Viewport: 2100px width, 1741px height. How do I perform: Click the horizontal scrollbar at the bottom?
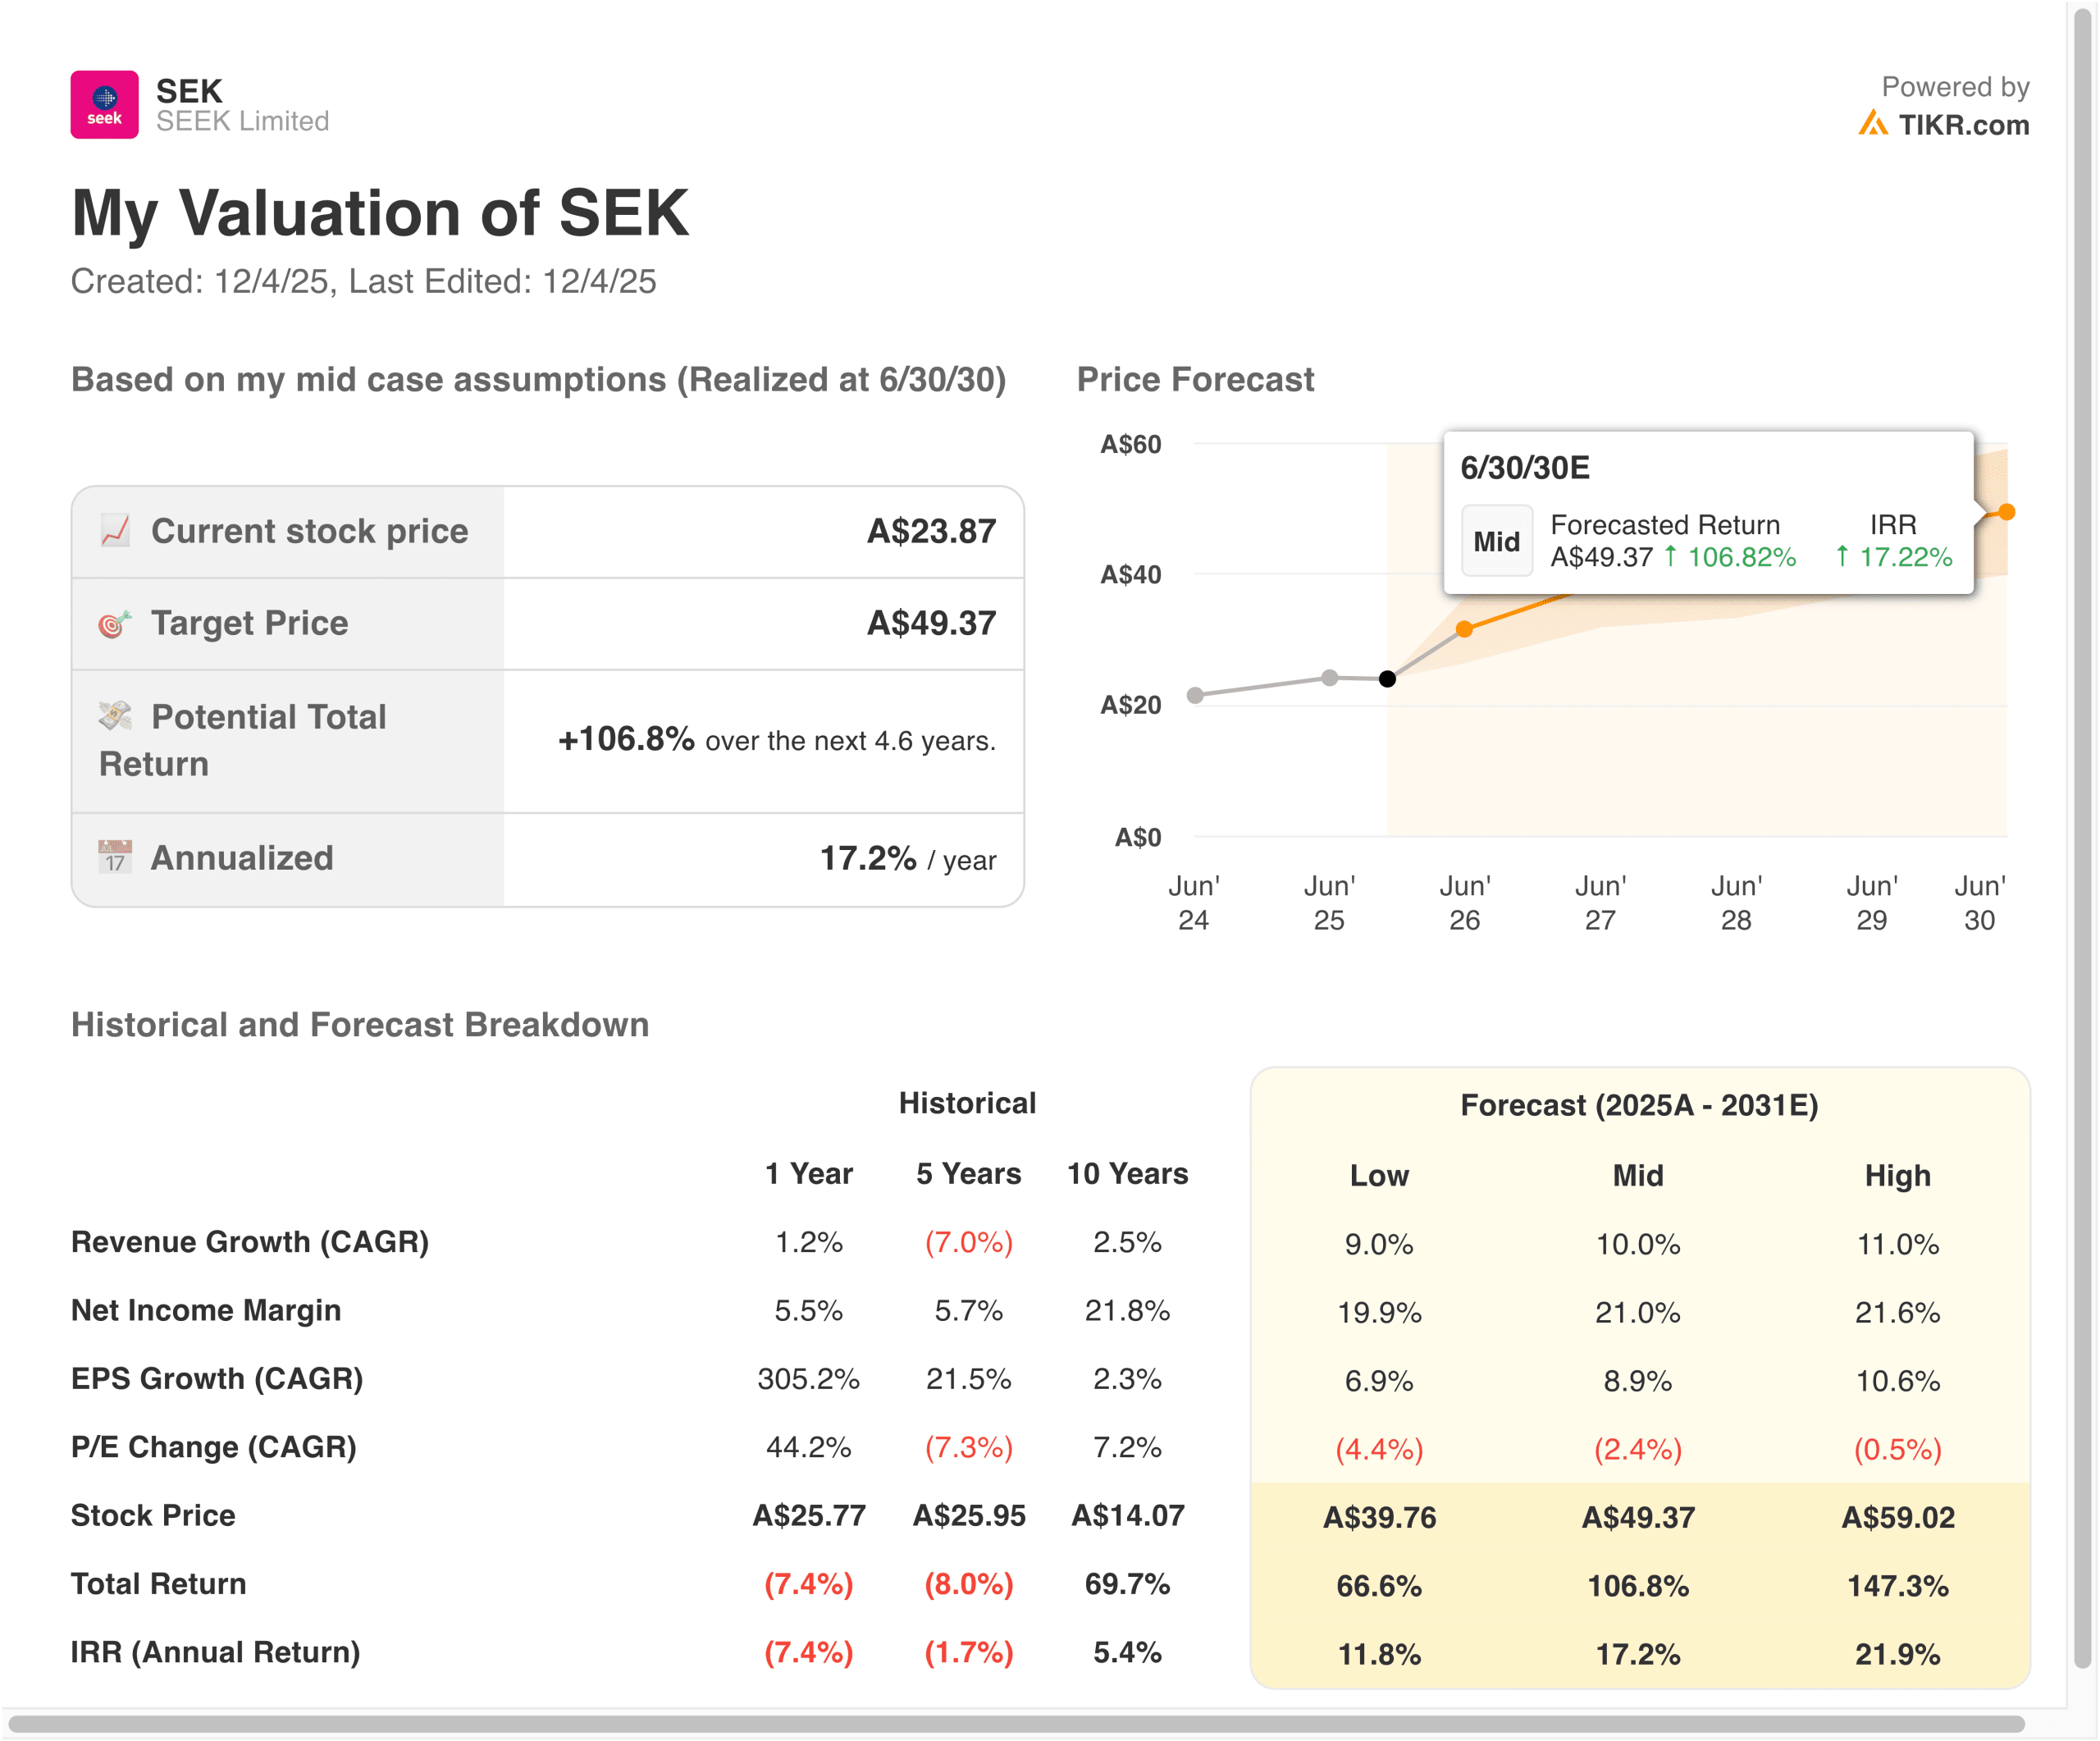pyautogui.click(x=1050, y=1724)
